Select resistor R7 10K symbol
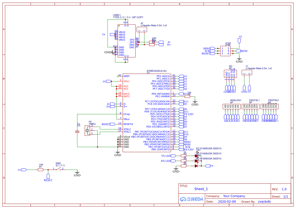 pos(41,170)
